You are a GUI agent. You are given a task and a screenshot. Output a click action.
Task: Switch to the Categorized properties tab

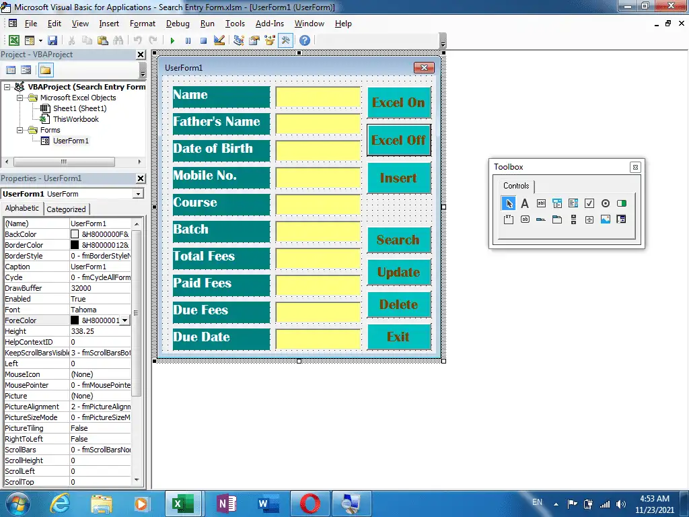67,209
